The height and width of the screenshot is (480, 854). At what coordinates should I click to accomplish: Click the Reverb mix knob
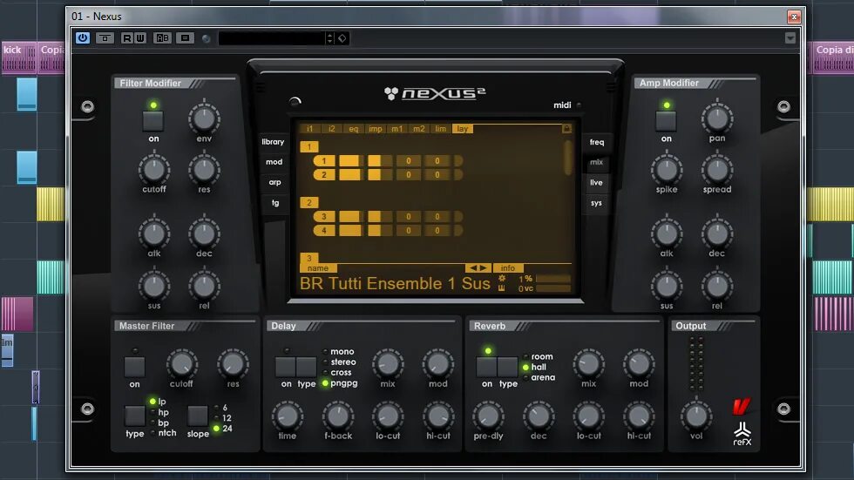tap(588, 363)
